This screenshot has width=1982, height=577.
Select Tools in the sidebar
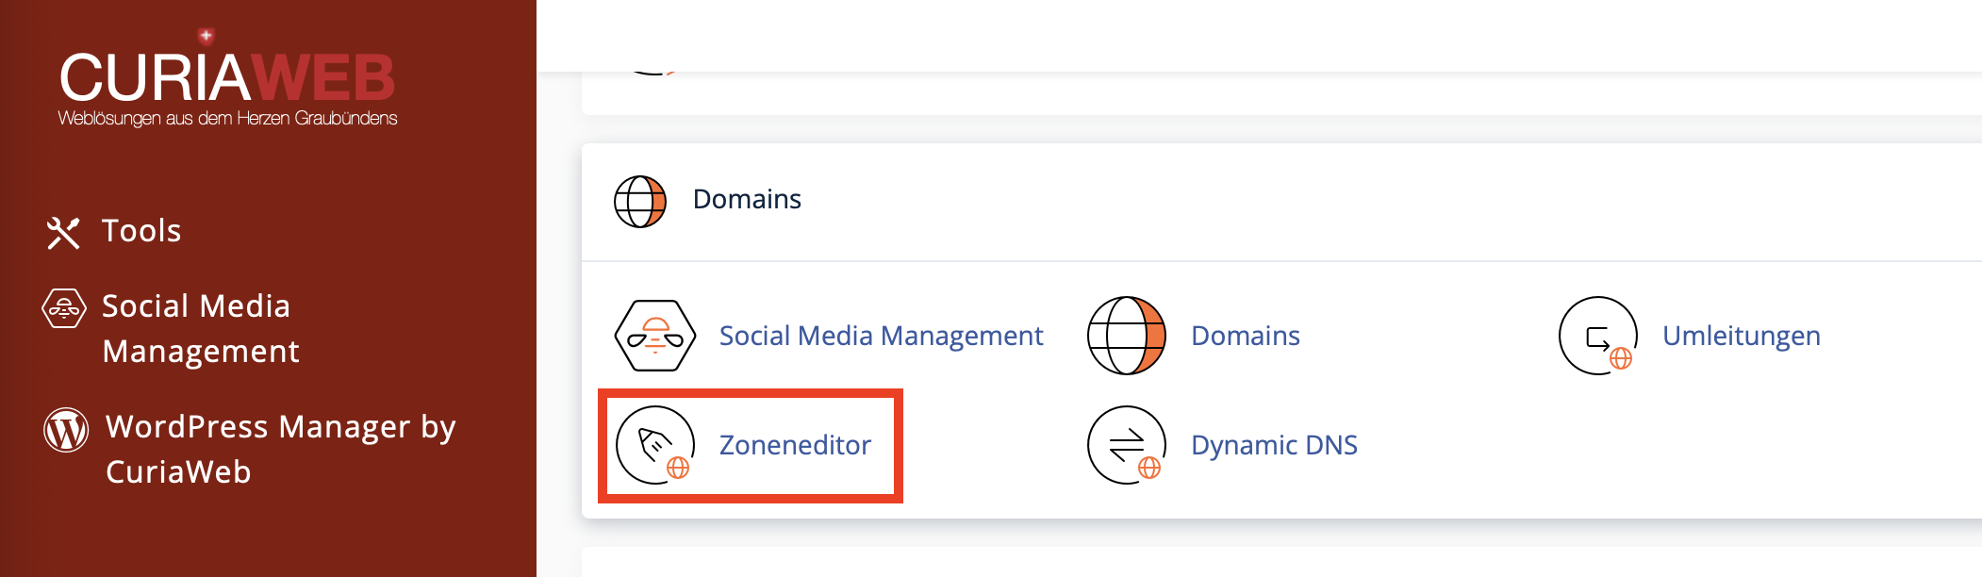point(141,231)
